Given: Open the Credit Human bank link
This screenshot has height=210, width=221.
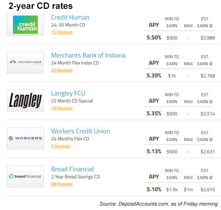Looking at the screenshot, I should 70,17.
